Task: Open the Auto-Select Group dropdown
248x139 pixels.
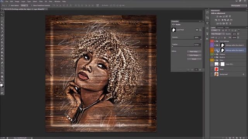Action: 24,5
